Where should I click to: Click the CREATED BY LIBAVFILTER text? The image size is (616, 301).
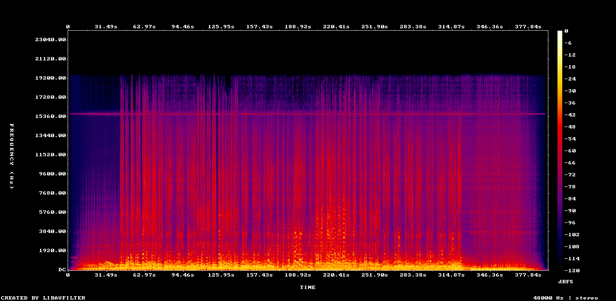click(x=43, y=298)
